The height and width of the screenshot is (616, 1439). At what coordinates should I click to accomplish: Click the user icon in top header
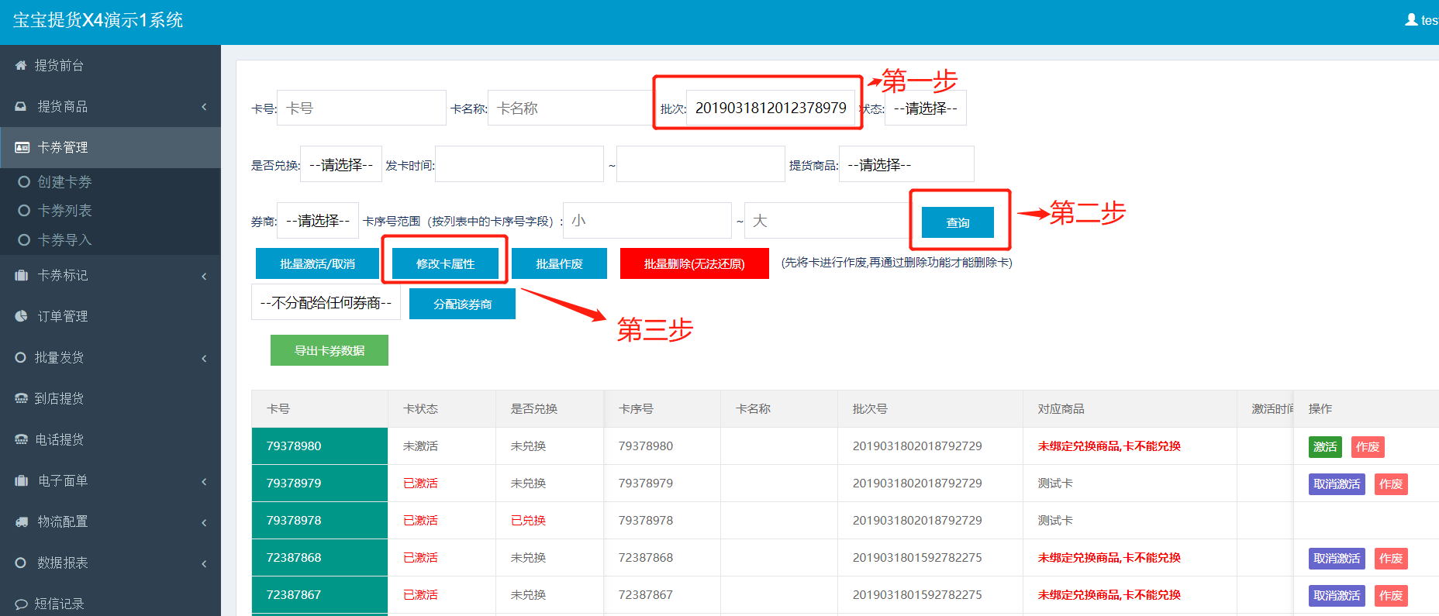pos(1411,20)
